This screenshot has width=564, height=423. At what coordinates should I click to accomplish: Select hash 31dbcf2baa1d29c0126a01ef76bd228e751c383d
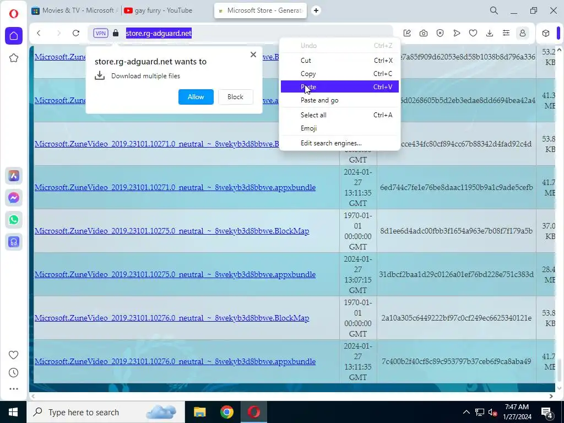coord(457,274)
